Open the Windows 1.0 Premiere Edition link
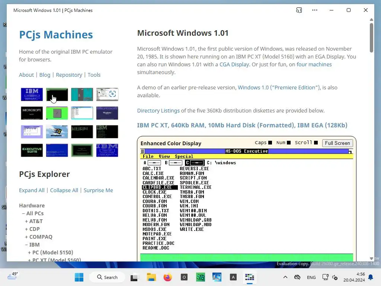Viewport: 381px width, 286px height. (x=278, y=88)
